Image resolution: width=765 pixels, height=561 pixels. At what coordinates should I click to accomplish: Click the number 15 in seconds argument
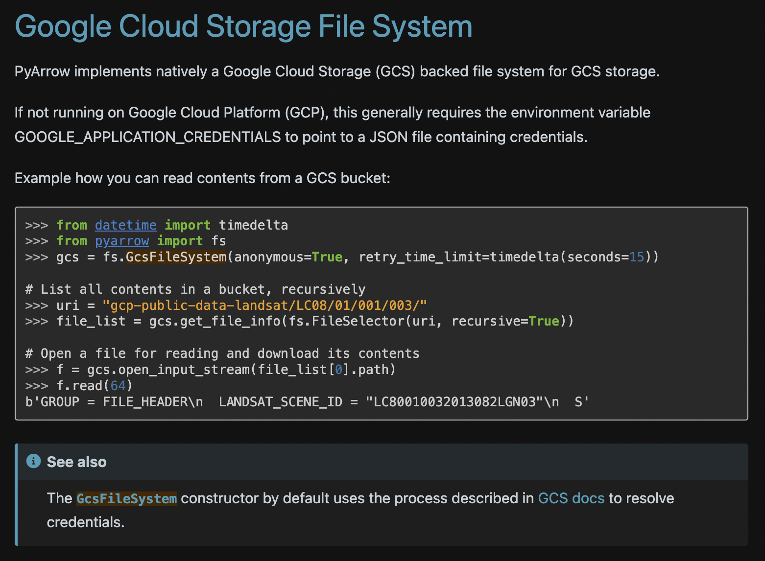[x=637, y=257]
